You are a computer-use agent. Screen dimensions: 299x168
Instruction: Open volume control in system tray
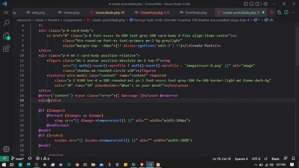coord(271,165)
